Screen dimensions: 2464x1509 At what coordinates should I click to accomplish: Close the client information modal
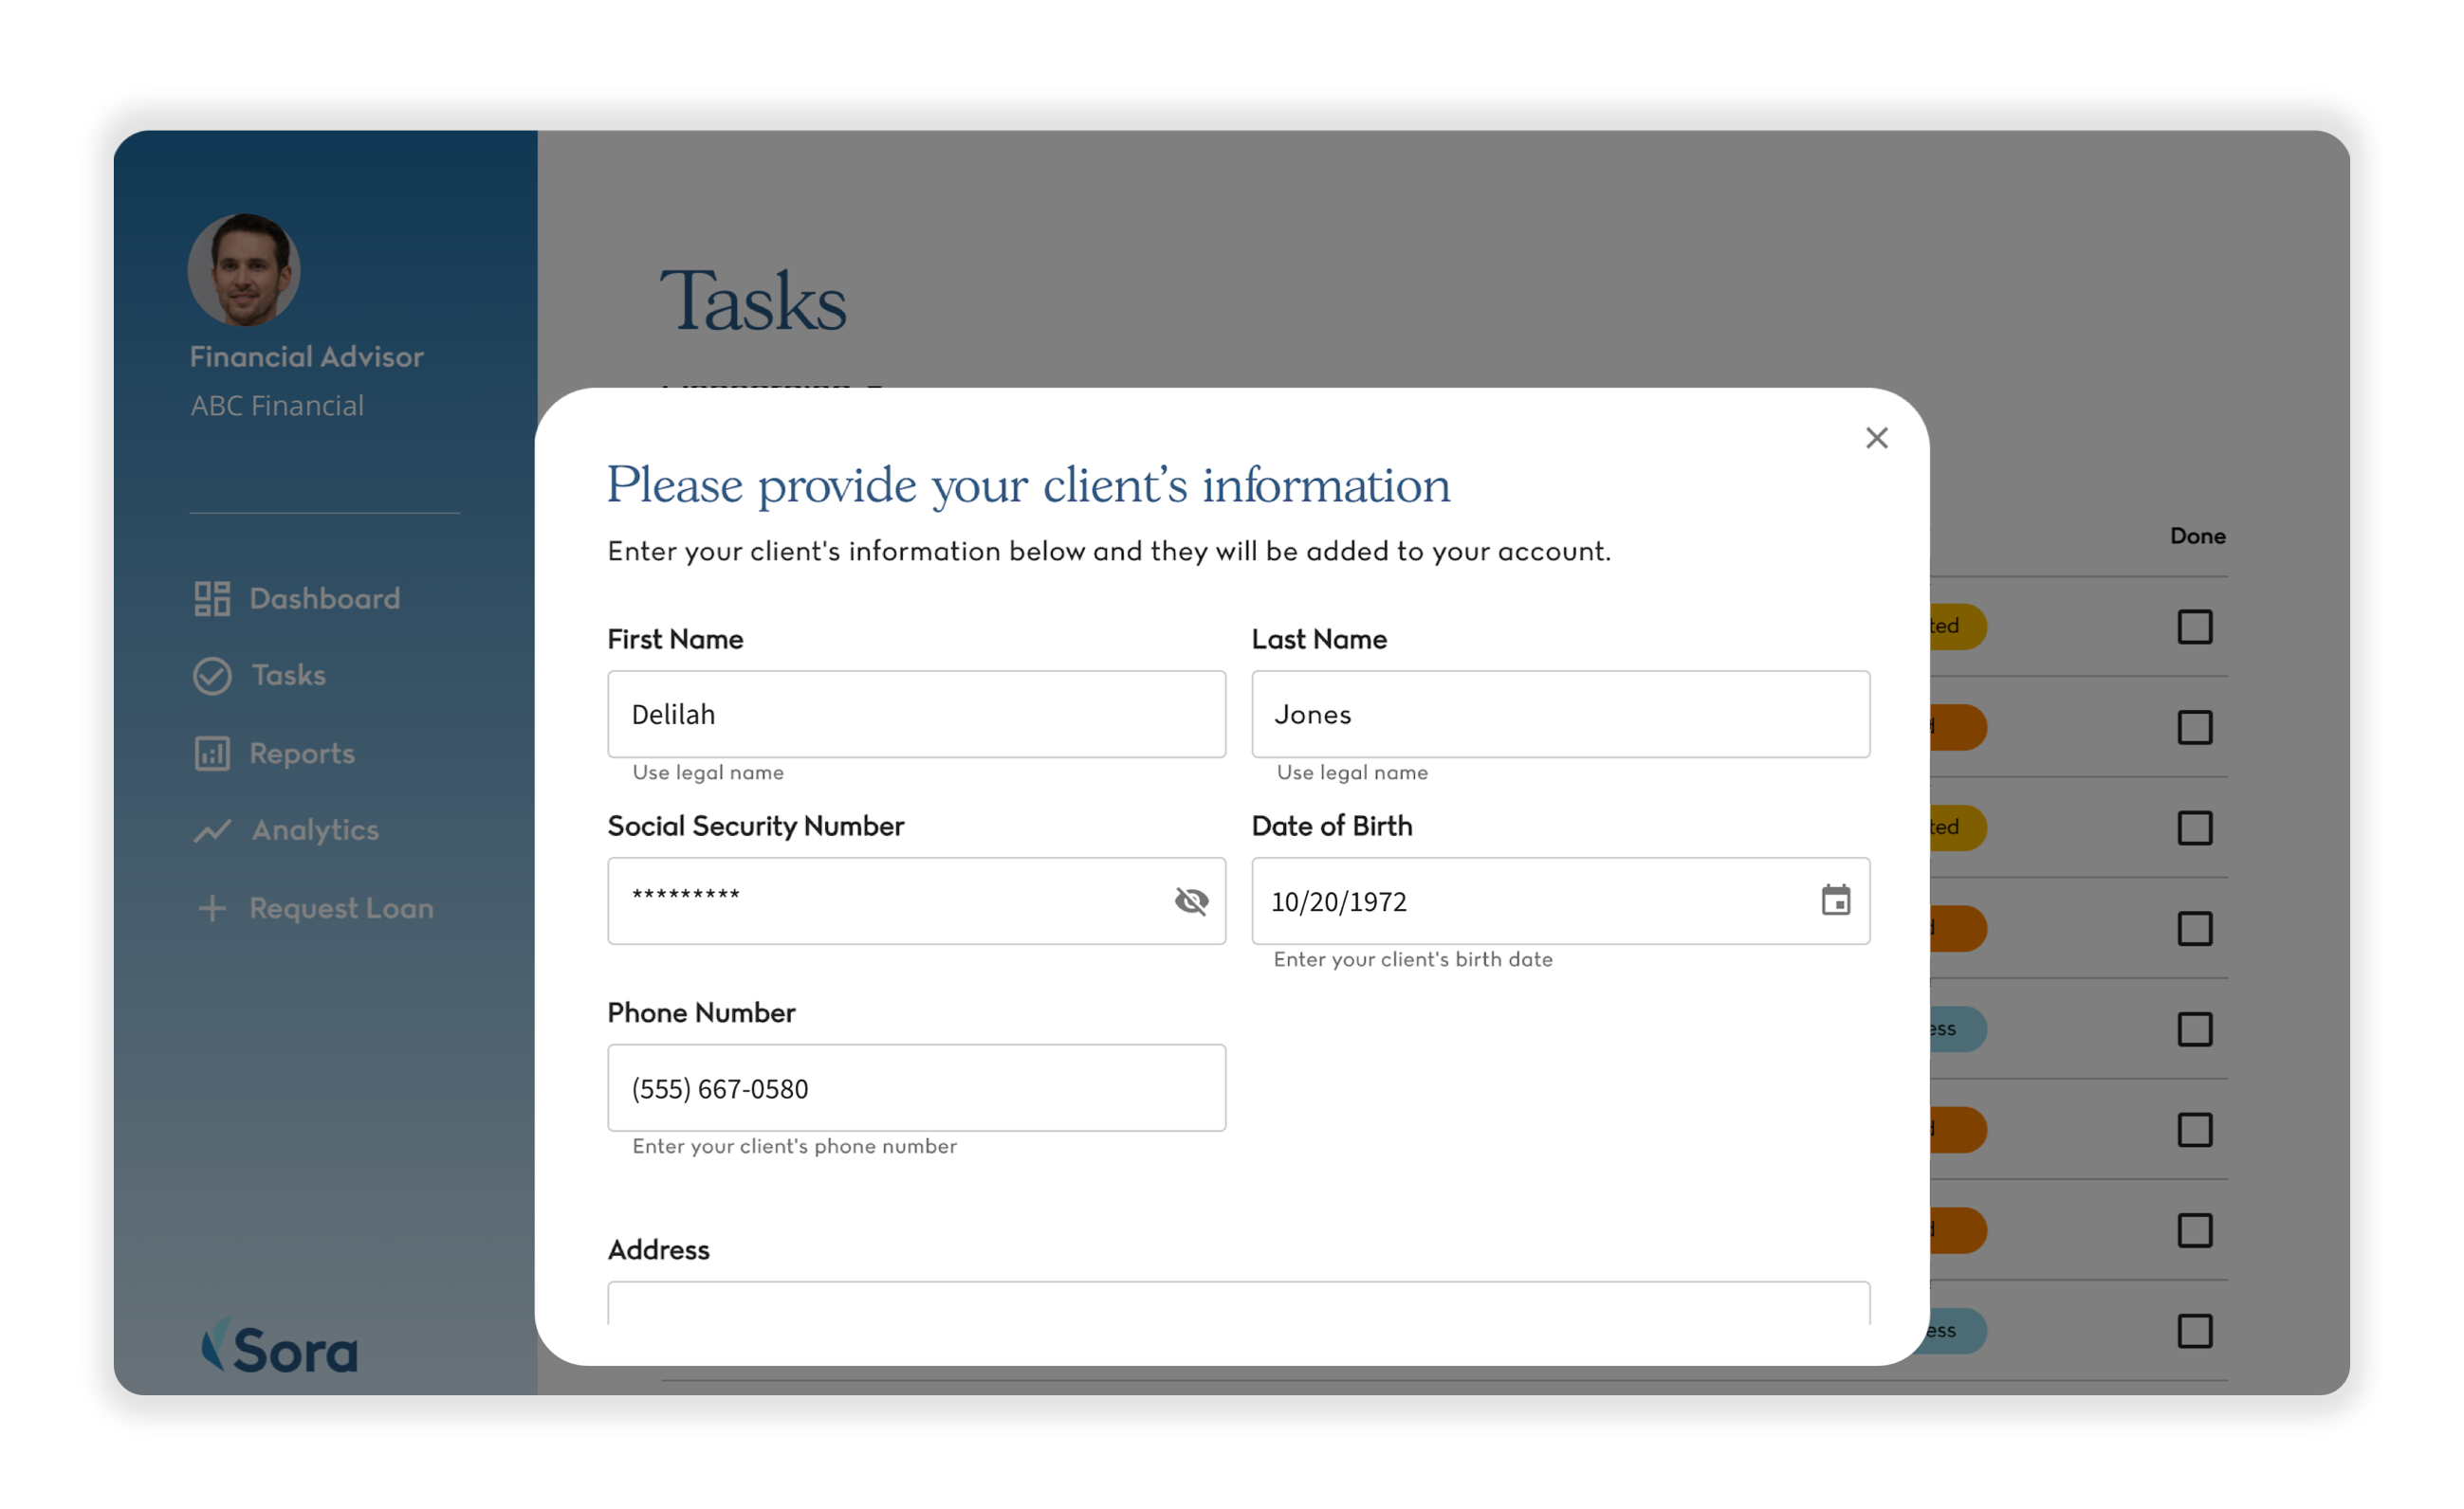[x=1878, y=436]
